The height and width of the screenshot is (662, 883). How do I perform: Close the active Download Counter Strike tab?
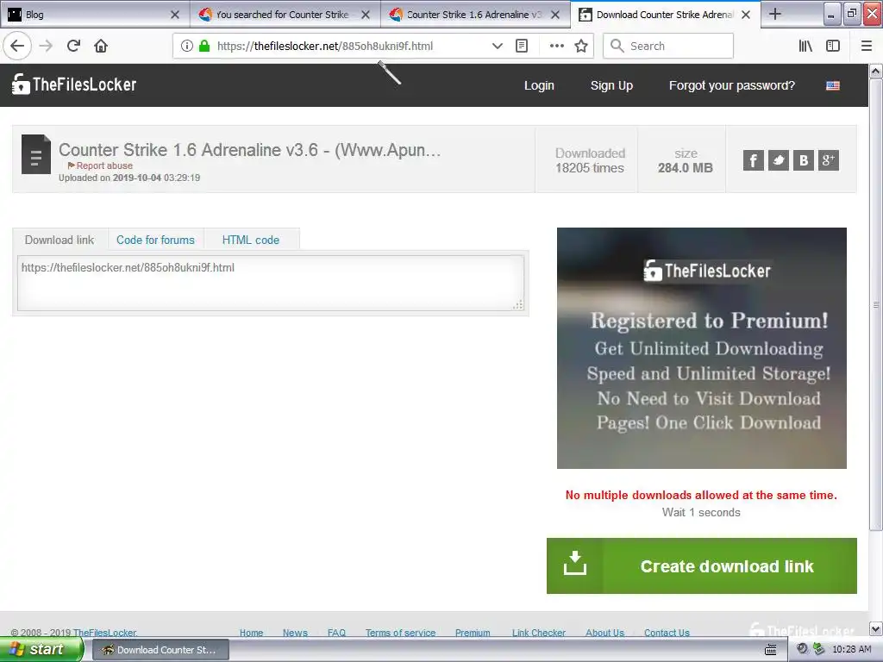[746, 15]
